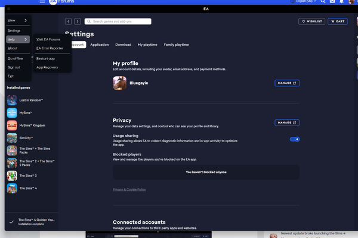Viewport: 358px width, 238px height.
Task: Click the forward navigation arrow button
Action: point(78,21)
